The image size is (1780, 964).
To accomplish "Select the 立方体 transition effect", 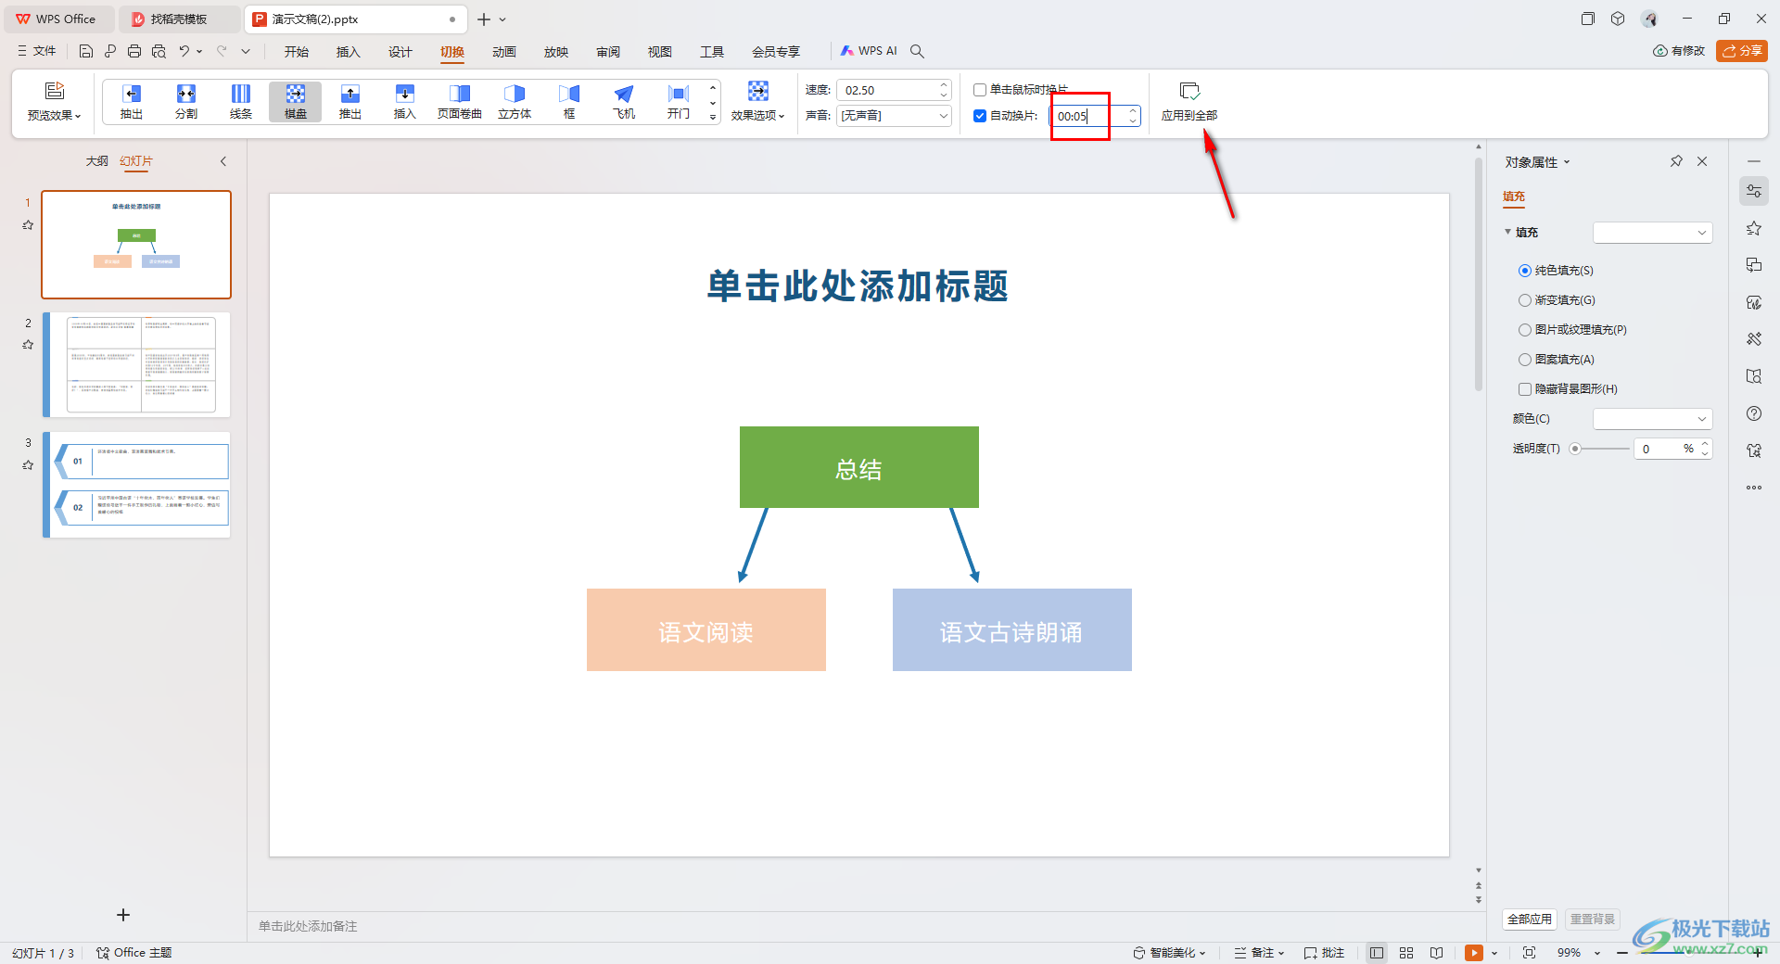I will click(x=515, y=101).
